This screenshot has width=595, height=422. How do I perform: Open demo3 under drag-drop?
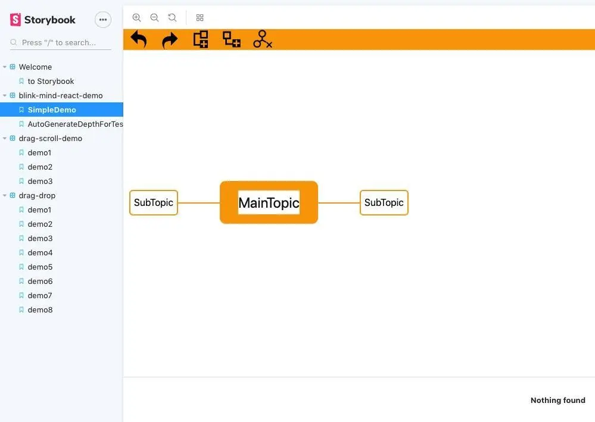tap(40, 239)
